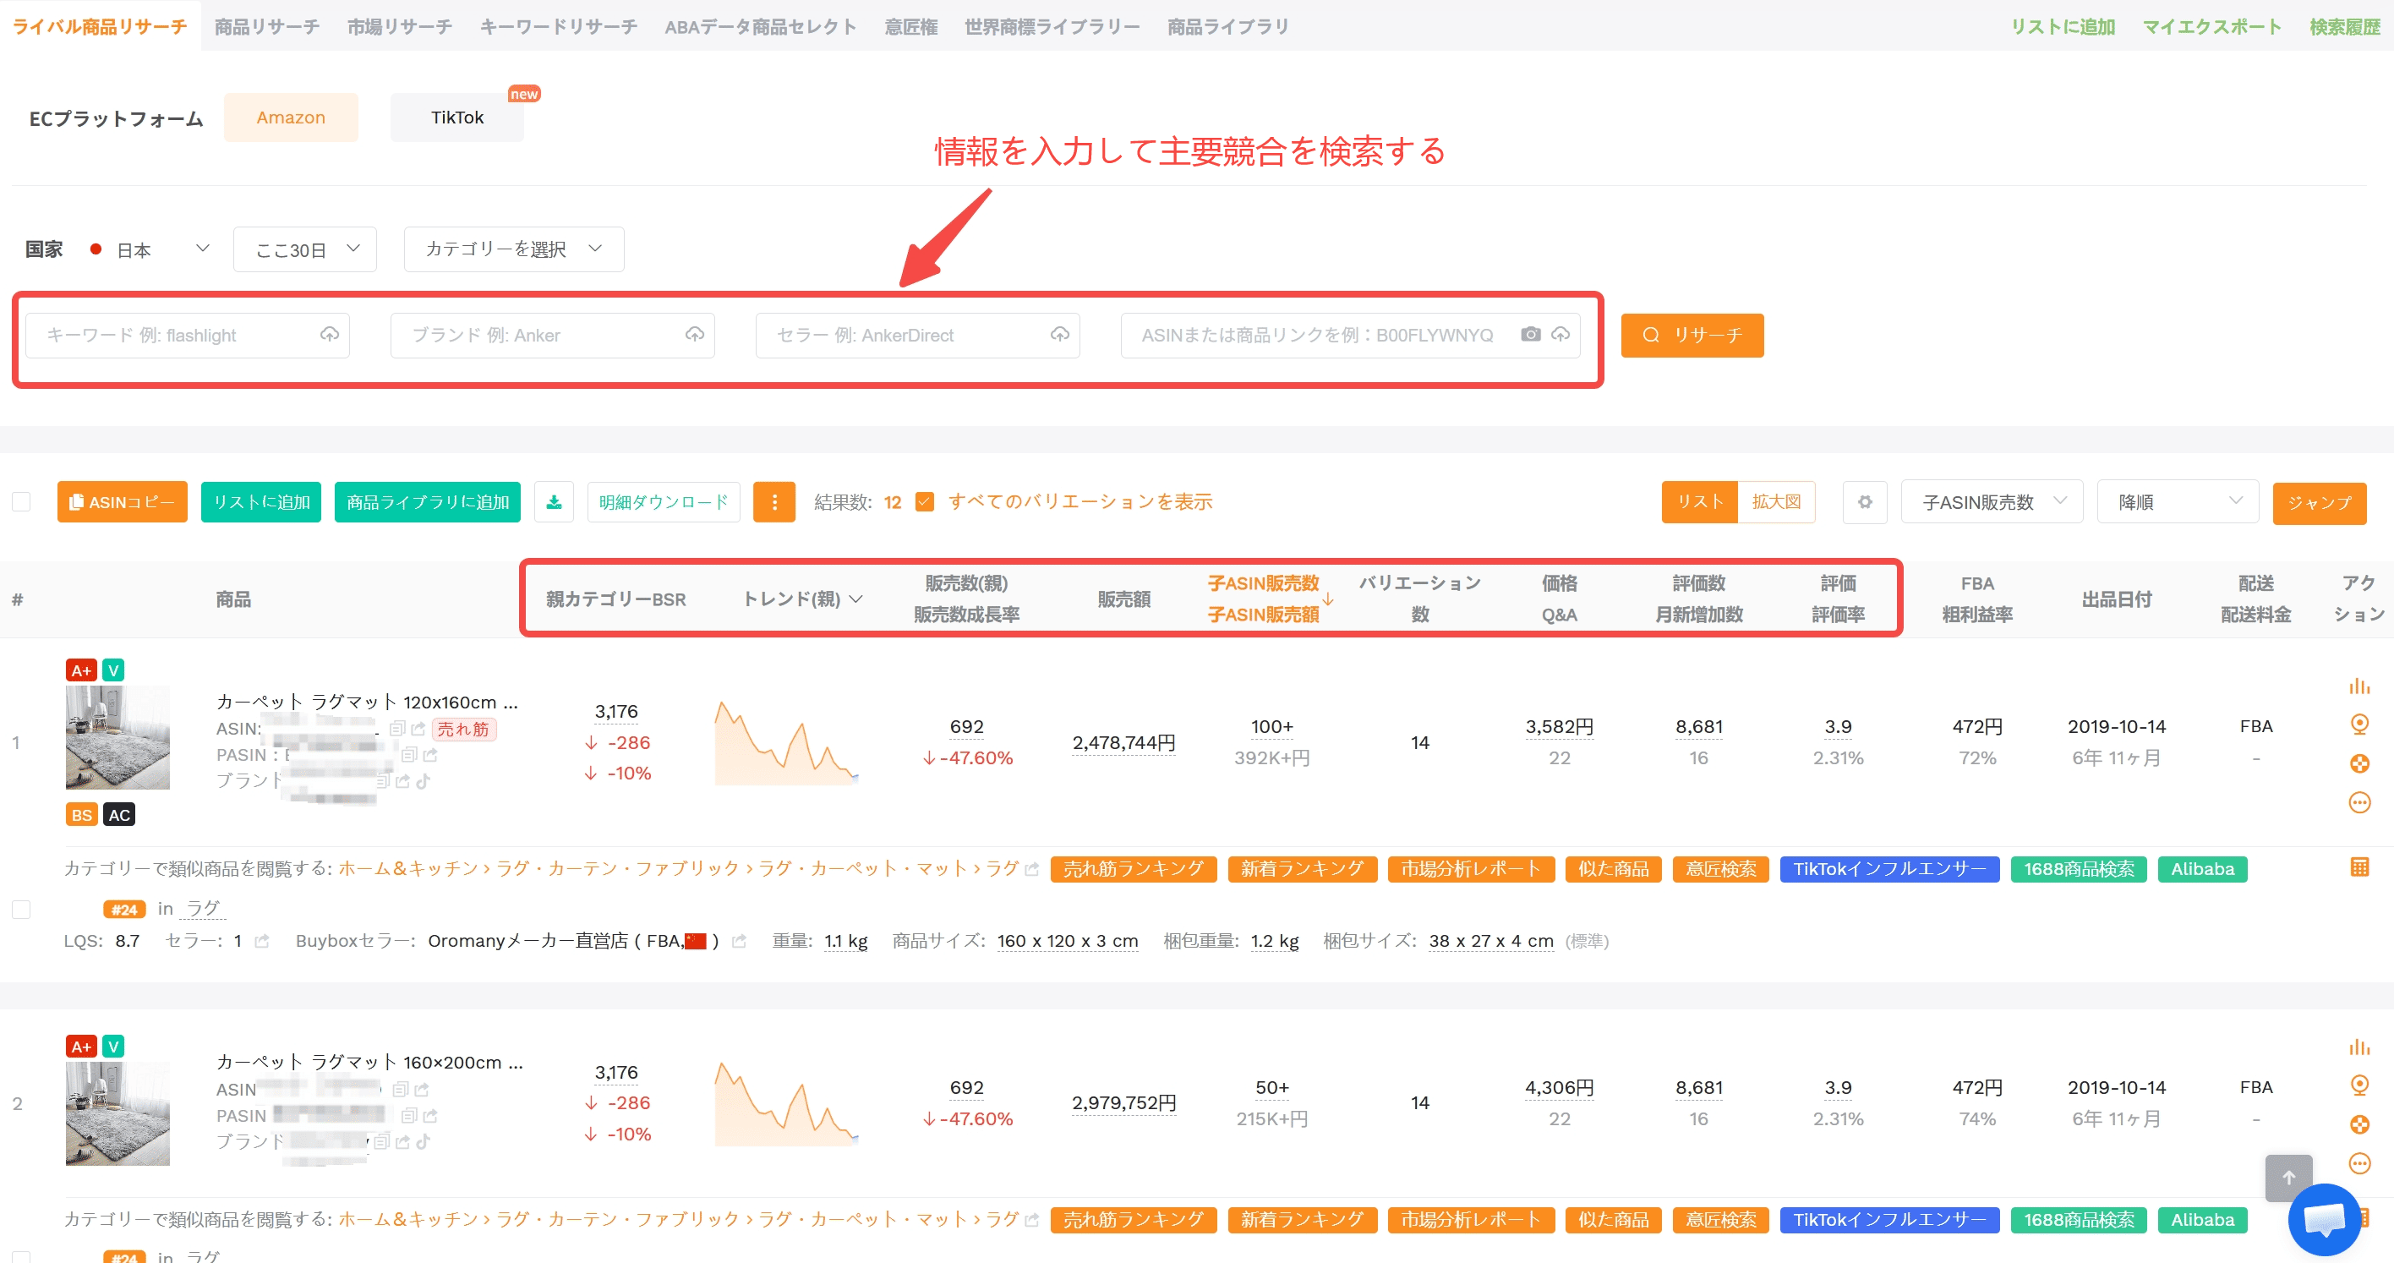The height and width of the screenshot is (1263, 2394).
Task: Open the bar chart icon for product 2
Action: point(2359,1047)
